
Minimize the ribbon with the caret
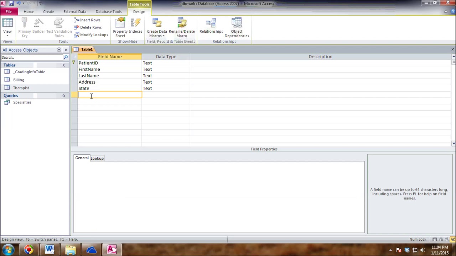click(446, 12)
